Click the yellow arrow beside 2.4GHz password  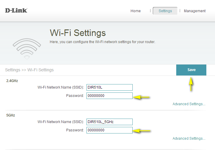141,97
